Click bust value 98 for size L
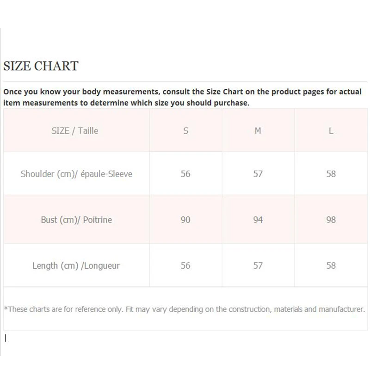This screenshot has height=370, width=370. (331, 220)
